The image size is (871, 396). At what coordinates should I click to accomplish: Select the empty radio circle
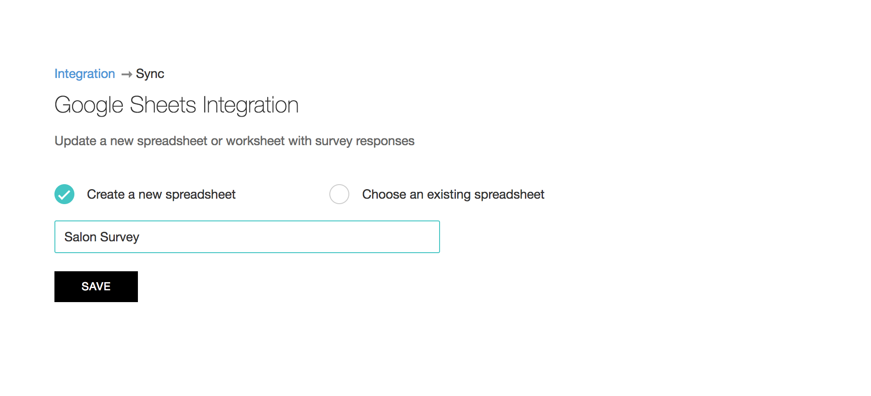click(339, 194)
